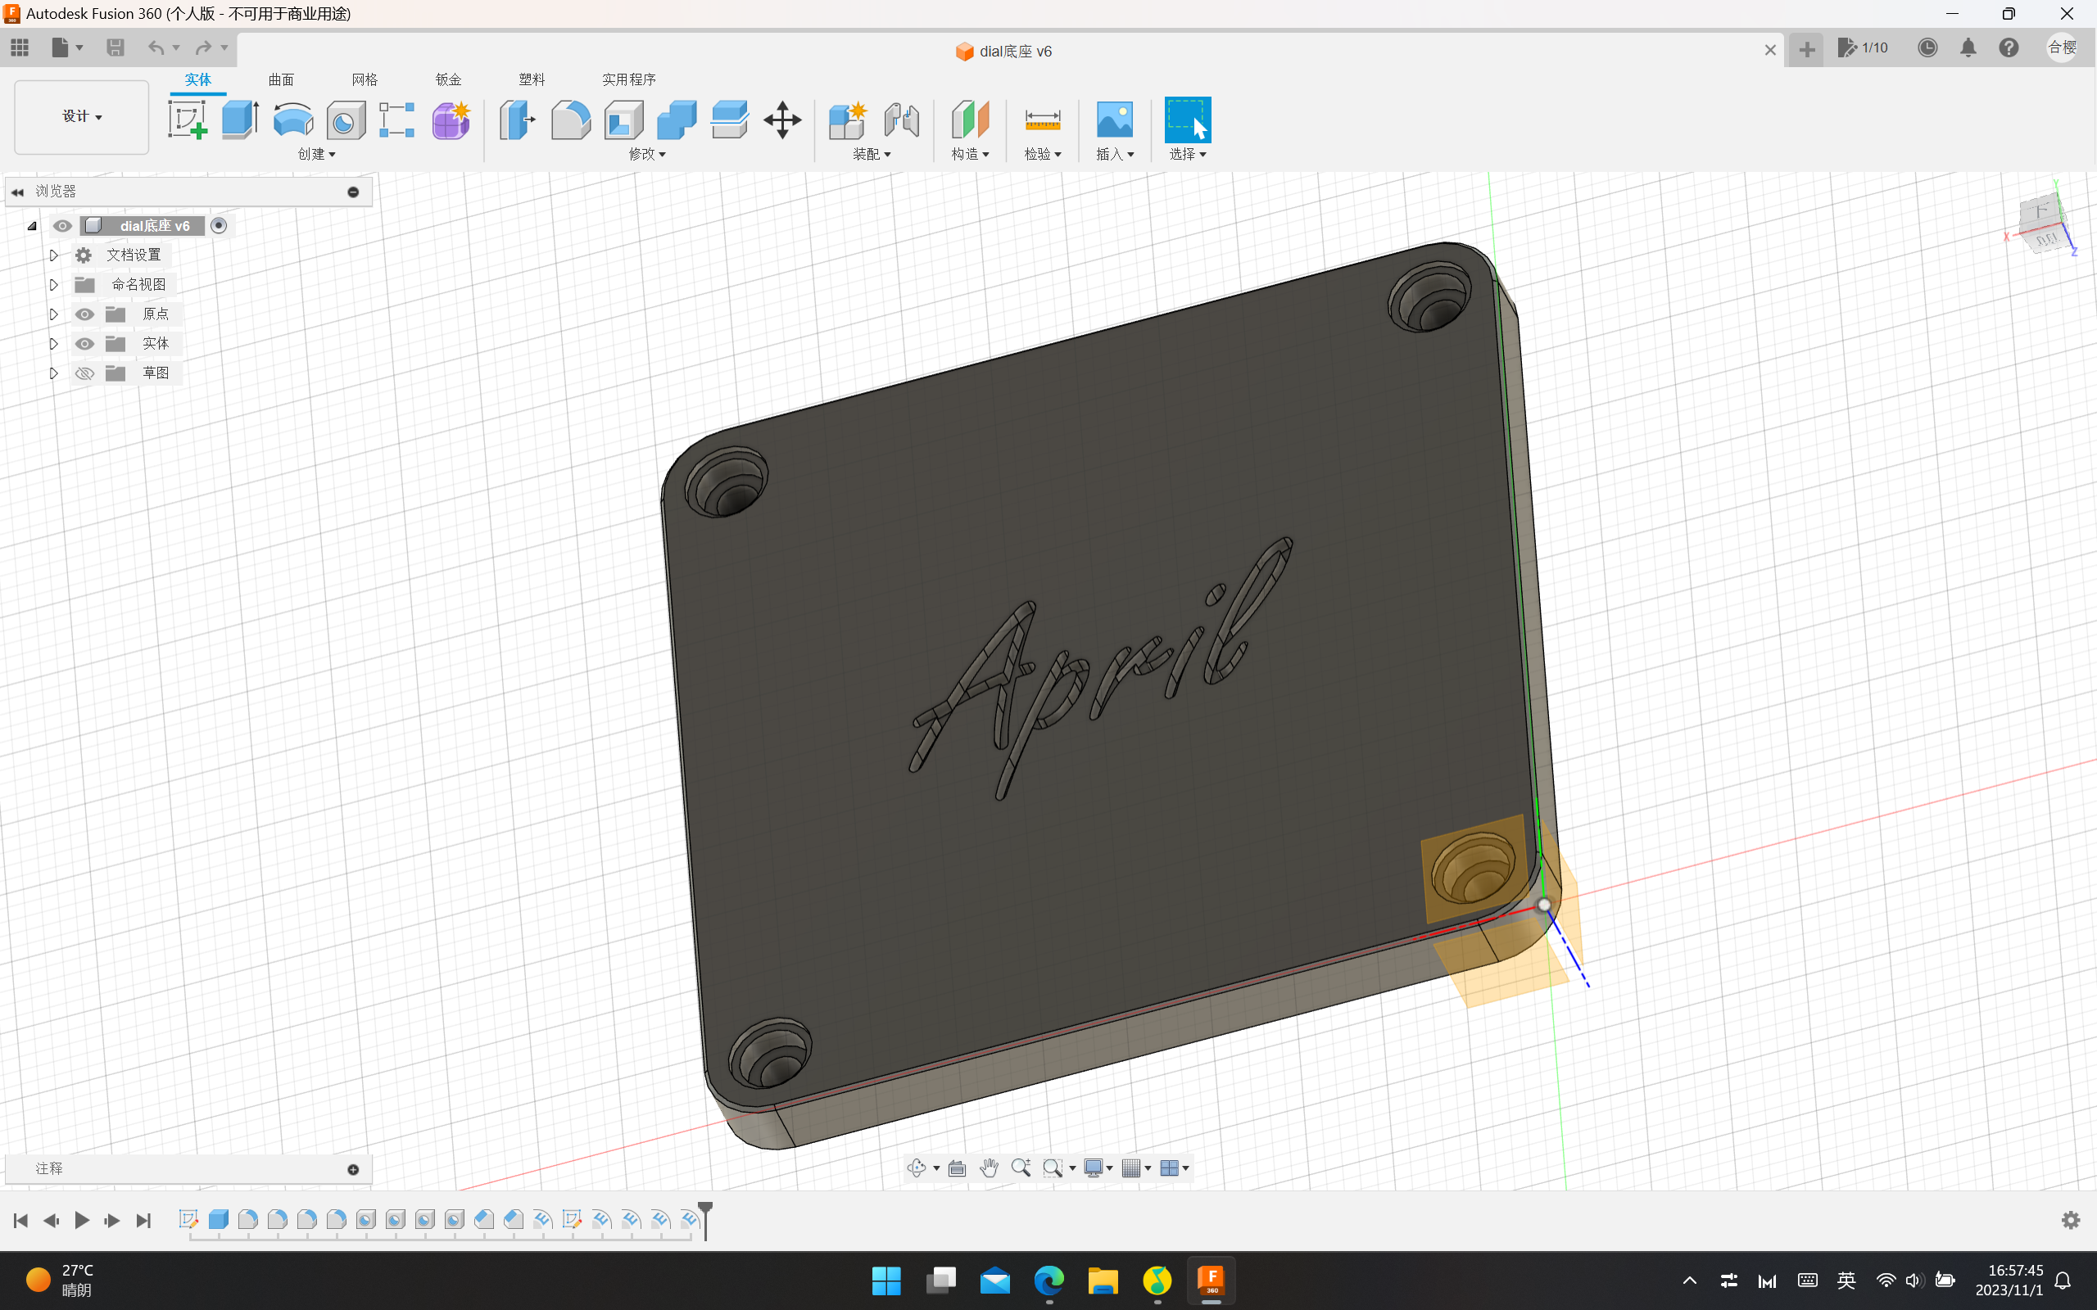Viewport: 2097px width, 1310px height.
Task: Toggle the 原点 folder visibility eye
Action: click(x=84, y=314)
